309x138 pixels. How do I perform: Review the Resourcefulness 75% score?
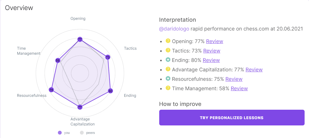(x=234, y=79)
